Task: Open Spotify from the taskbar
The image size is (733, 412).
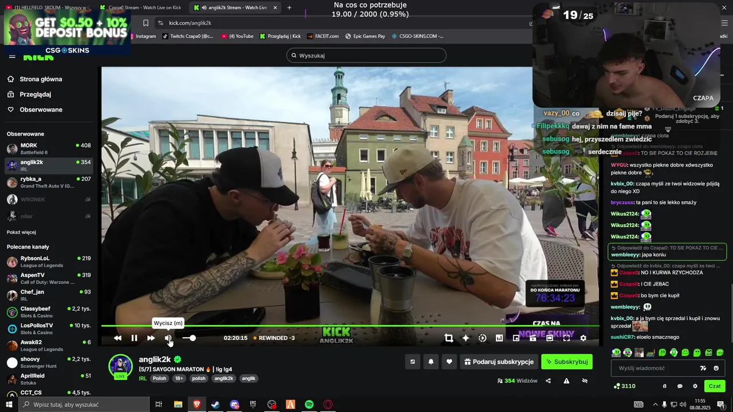Action: [309, 405]
